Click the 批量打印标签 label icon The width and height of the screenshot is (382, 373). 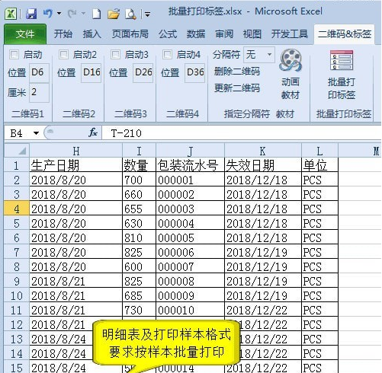tap(342, 60)
